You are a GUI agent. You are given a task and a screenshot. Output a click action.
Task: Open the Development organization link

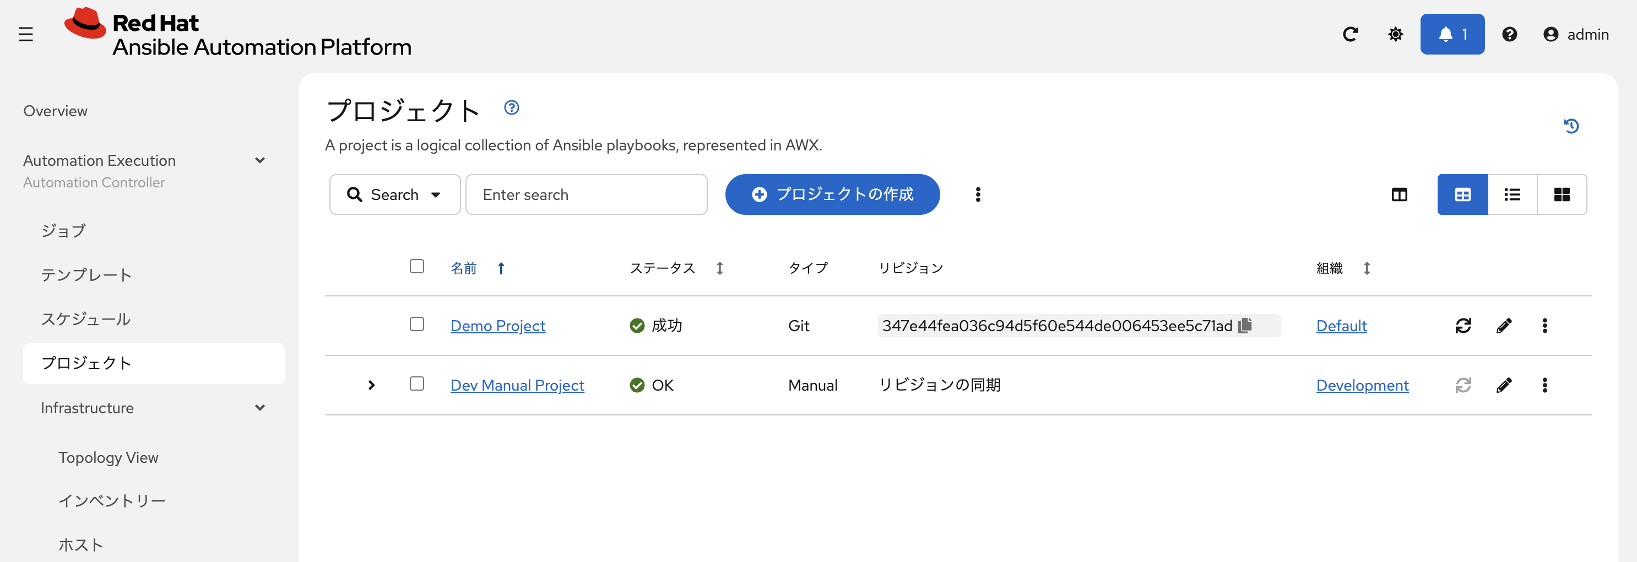pyautogui.click(x=1362, y=385)
